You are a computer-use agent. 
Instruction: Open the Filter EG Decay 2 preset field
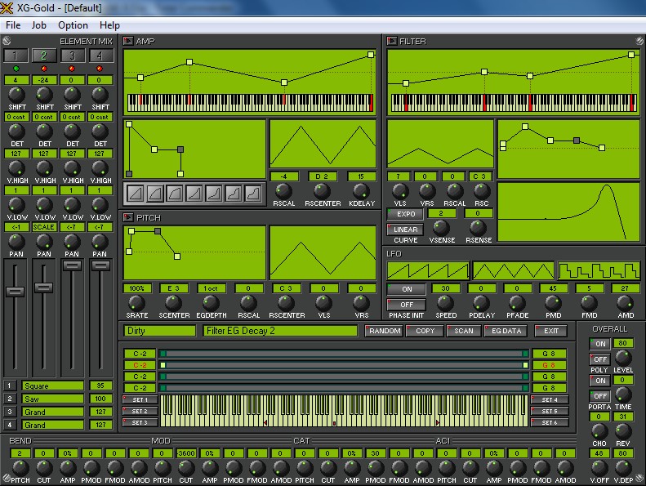(x=280, y=331)
